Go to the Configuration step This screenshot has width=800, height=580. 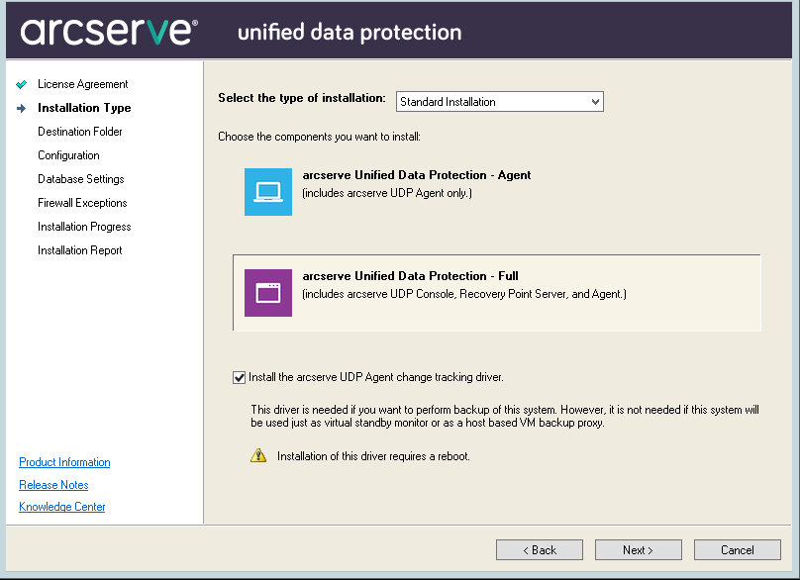pos(68,155)
